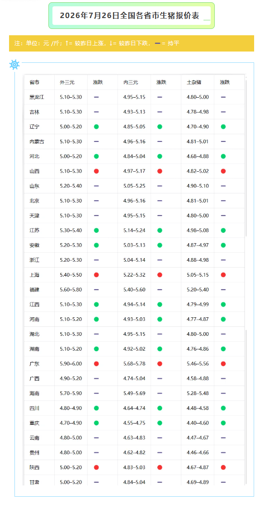Click the 内三元 column header
This screenshot has width=260, height=513.
click(131, 82)
